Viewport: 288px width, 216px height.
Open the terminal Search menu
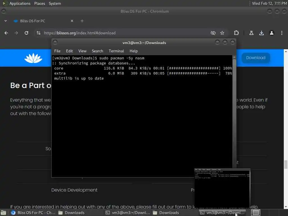pos(97,51)
